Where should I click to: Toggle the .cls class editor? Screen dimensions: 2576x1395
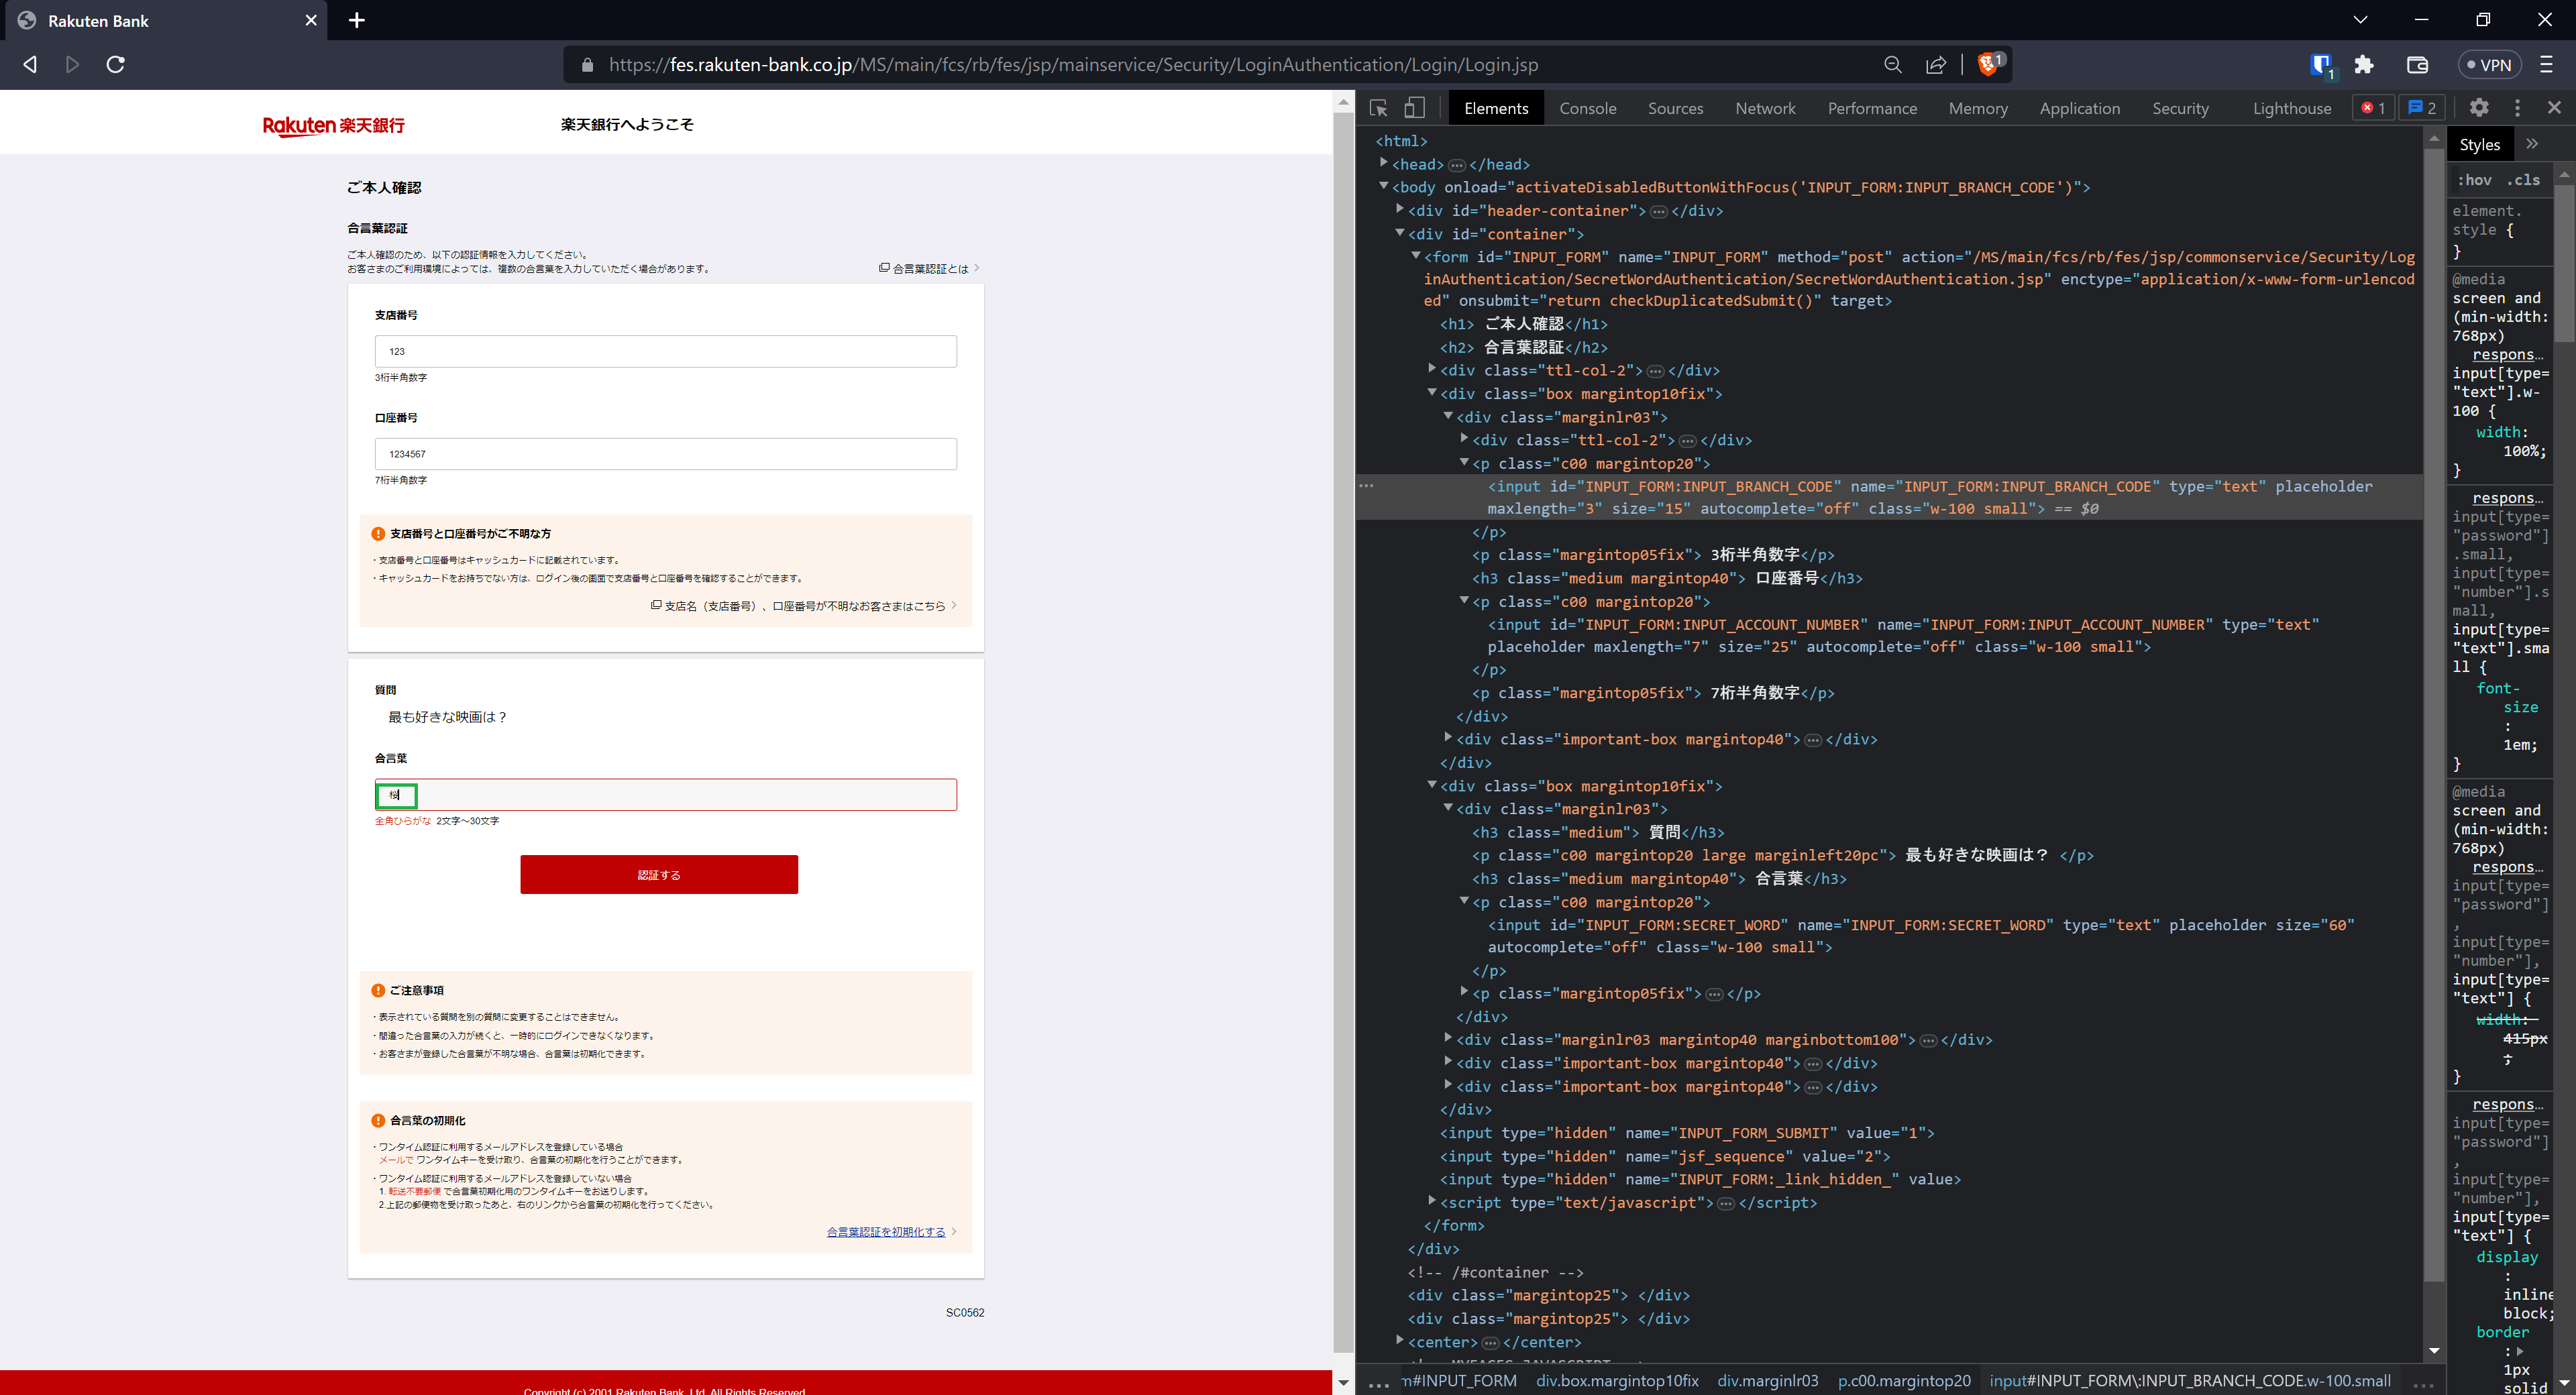2523,180
